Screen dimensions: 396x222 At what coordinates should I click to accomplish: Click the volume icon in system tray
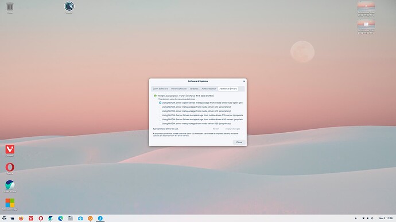pos(368,218)
